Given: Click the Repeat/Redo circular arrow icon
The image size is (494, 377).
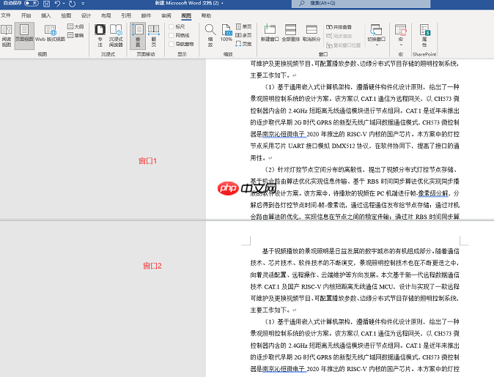Looking at the screenshot, I should pos(72,4).
